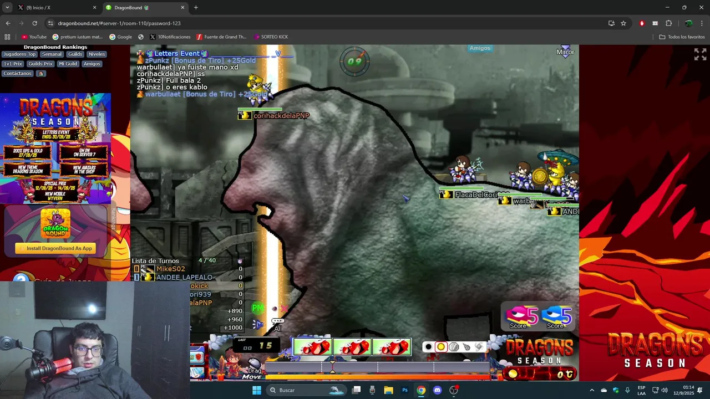This screenshot has width=710, height=399.
Task: Open the Windows Start menu
Action: (x=257, y=390)
